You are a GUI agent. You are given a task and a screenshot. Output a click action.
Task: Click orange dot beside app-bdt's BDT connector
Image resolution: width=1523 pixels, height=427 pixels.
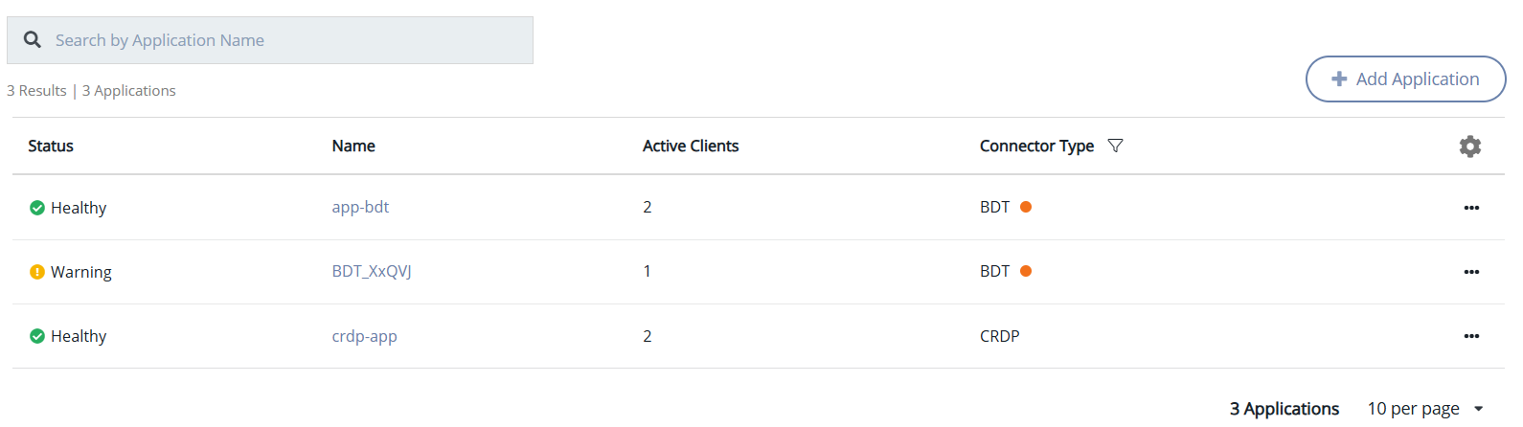click(x=1026, y=207)
